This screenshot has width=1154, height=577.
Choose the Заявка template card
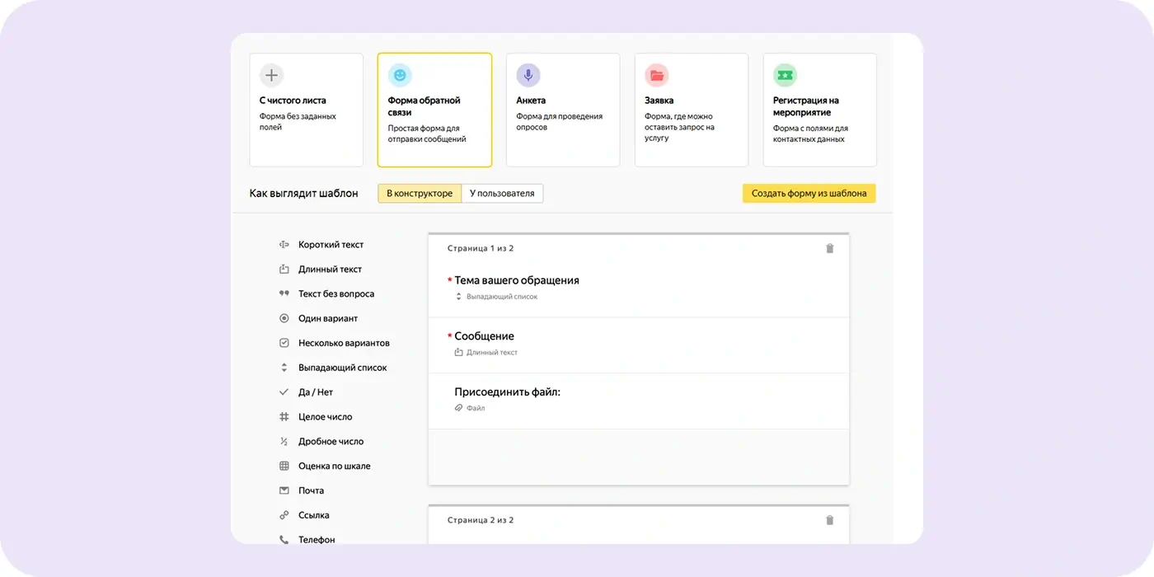pyautogui.click(x=692, y=110)
